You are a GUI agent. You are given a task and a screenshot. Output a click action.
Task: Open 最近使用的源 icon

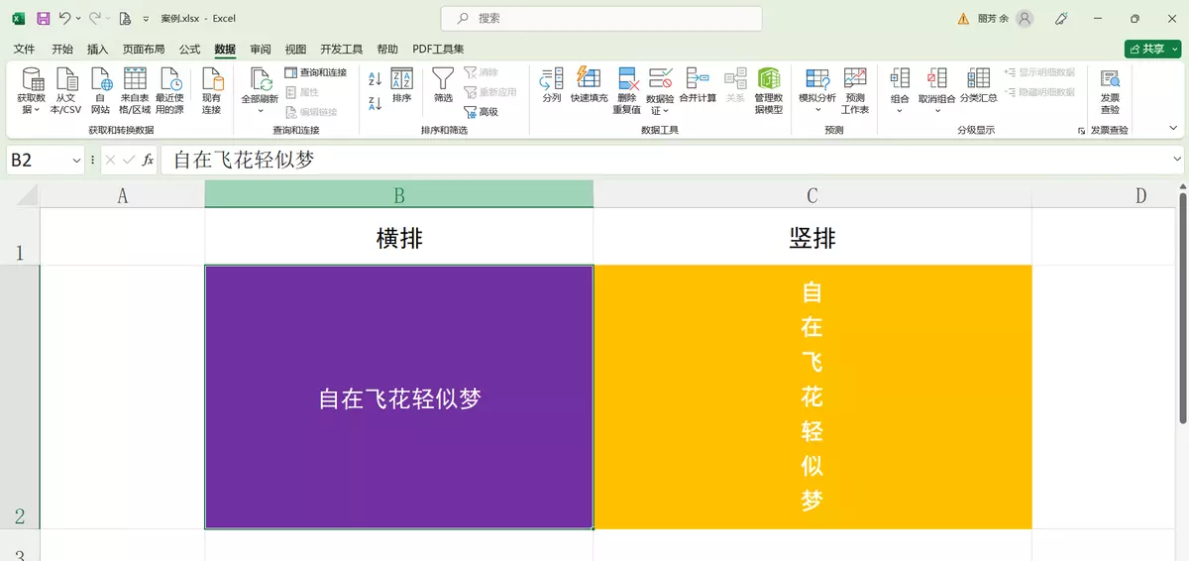tap(169, 79)
